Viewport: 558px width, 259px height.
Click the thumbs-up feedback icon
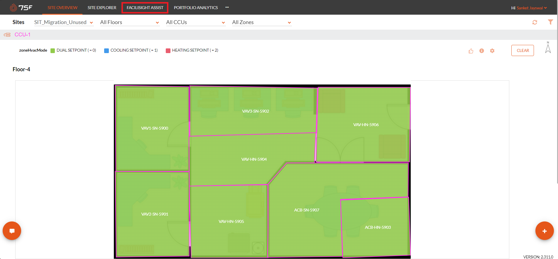tap(471, 51)
